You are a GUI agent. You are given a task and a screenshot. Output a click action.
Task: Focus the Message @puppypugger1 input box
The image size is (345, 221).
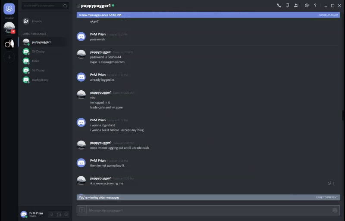point(209,210)
